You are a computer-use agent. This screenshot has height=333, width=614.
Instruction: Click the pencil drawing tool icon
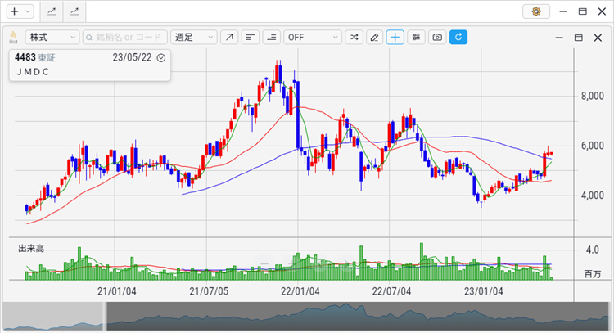coord(374,38)
